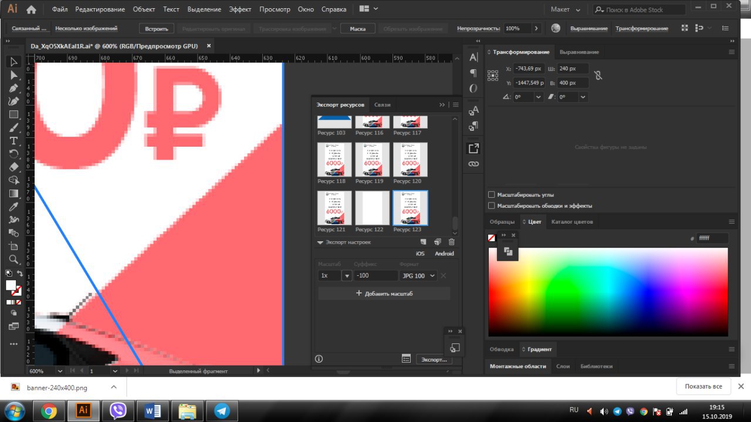Screen dimensions: 751x422
Task: Click the hex color ffffff field
Action: coord(713,238)
